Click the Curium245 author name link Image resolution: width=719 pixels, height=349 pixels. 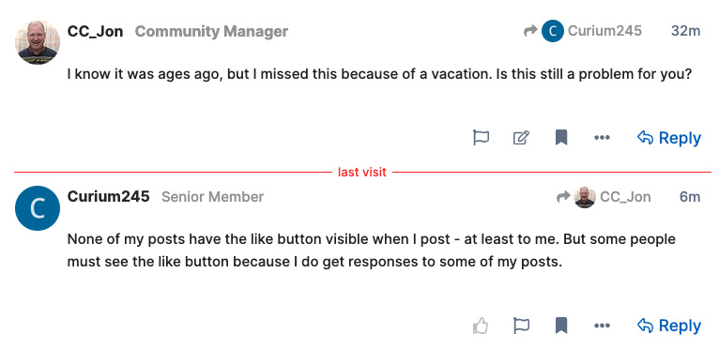tap(108, 196)
